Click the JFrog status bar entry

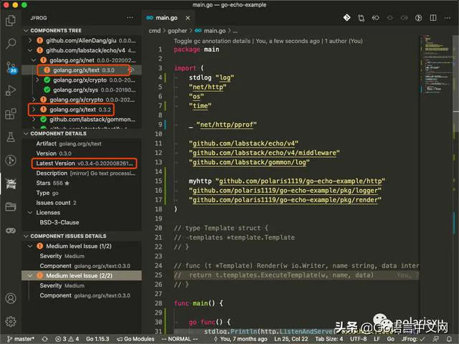[x=413, y=339]
